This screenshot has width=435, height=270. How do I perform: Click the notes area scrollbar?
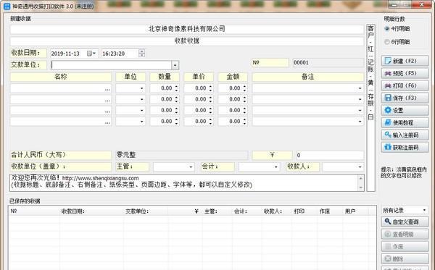pos(360,182)
